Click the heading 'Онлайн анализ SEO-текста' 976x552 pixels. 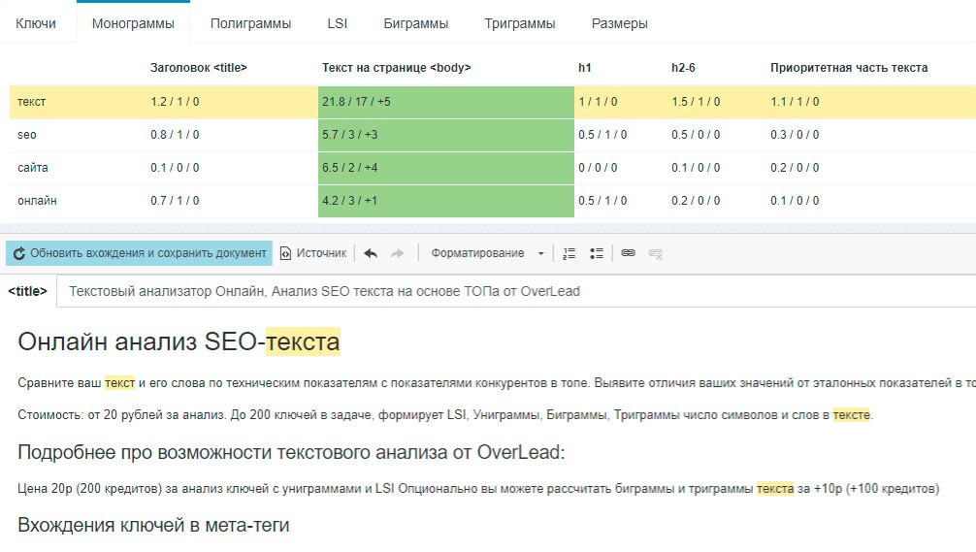tap(179, 341)
